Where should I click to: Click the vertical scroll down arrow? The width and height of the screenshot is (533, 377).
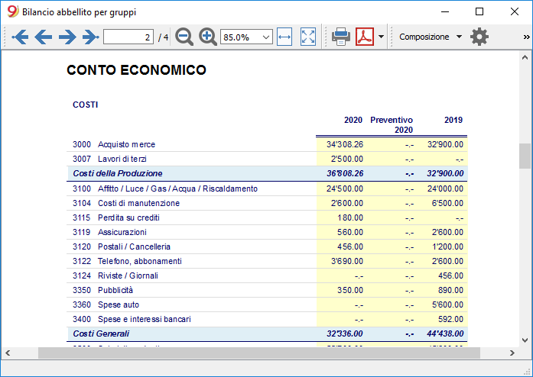coord(525,340)
